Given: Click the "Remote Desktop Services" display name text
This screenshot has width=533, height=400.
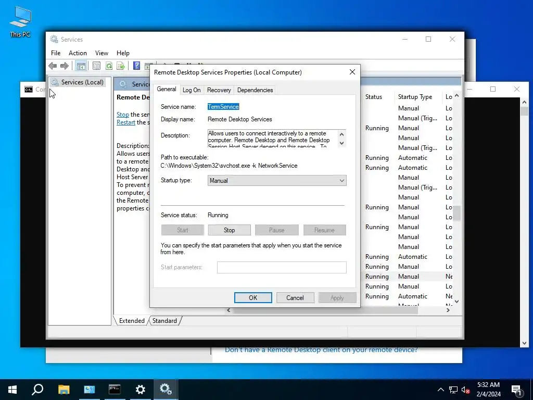Looking at the screenshot, I should 239,119.
